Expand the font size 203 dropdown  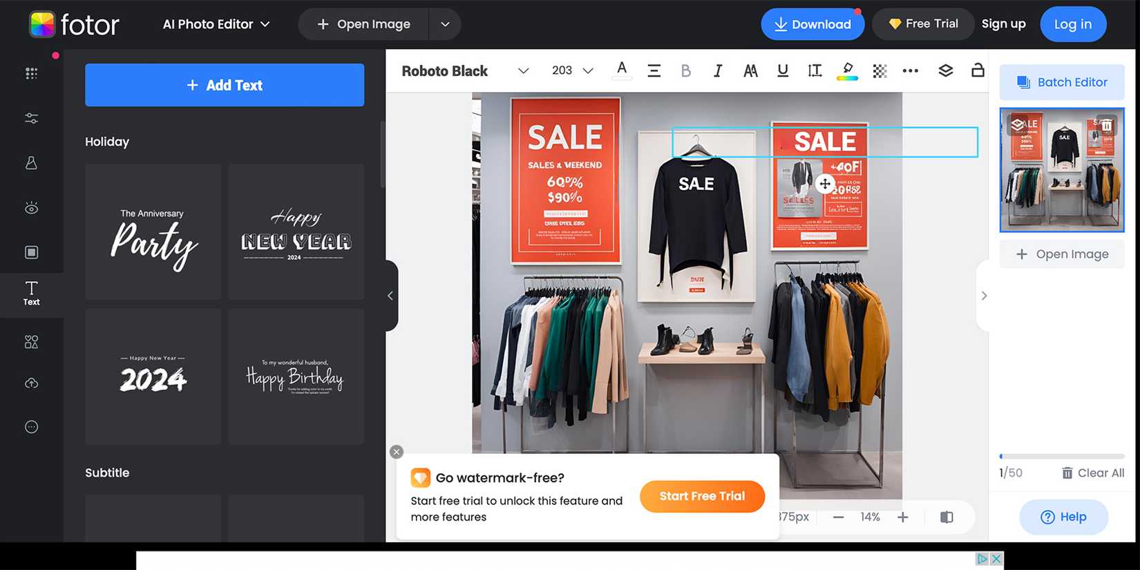[x=572, y=70]
